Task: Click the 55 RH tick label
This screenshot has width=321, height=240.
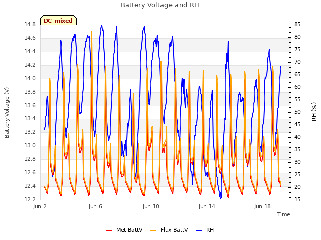Action: click(x=297, y=100)
